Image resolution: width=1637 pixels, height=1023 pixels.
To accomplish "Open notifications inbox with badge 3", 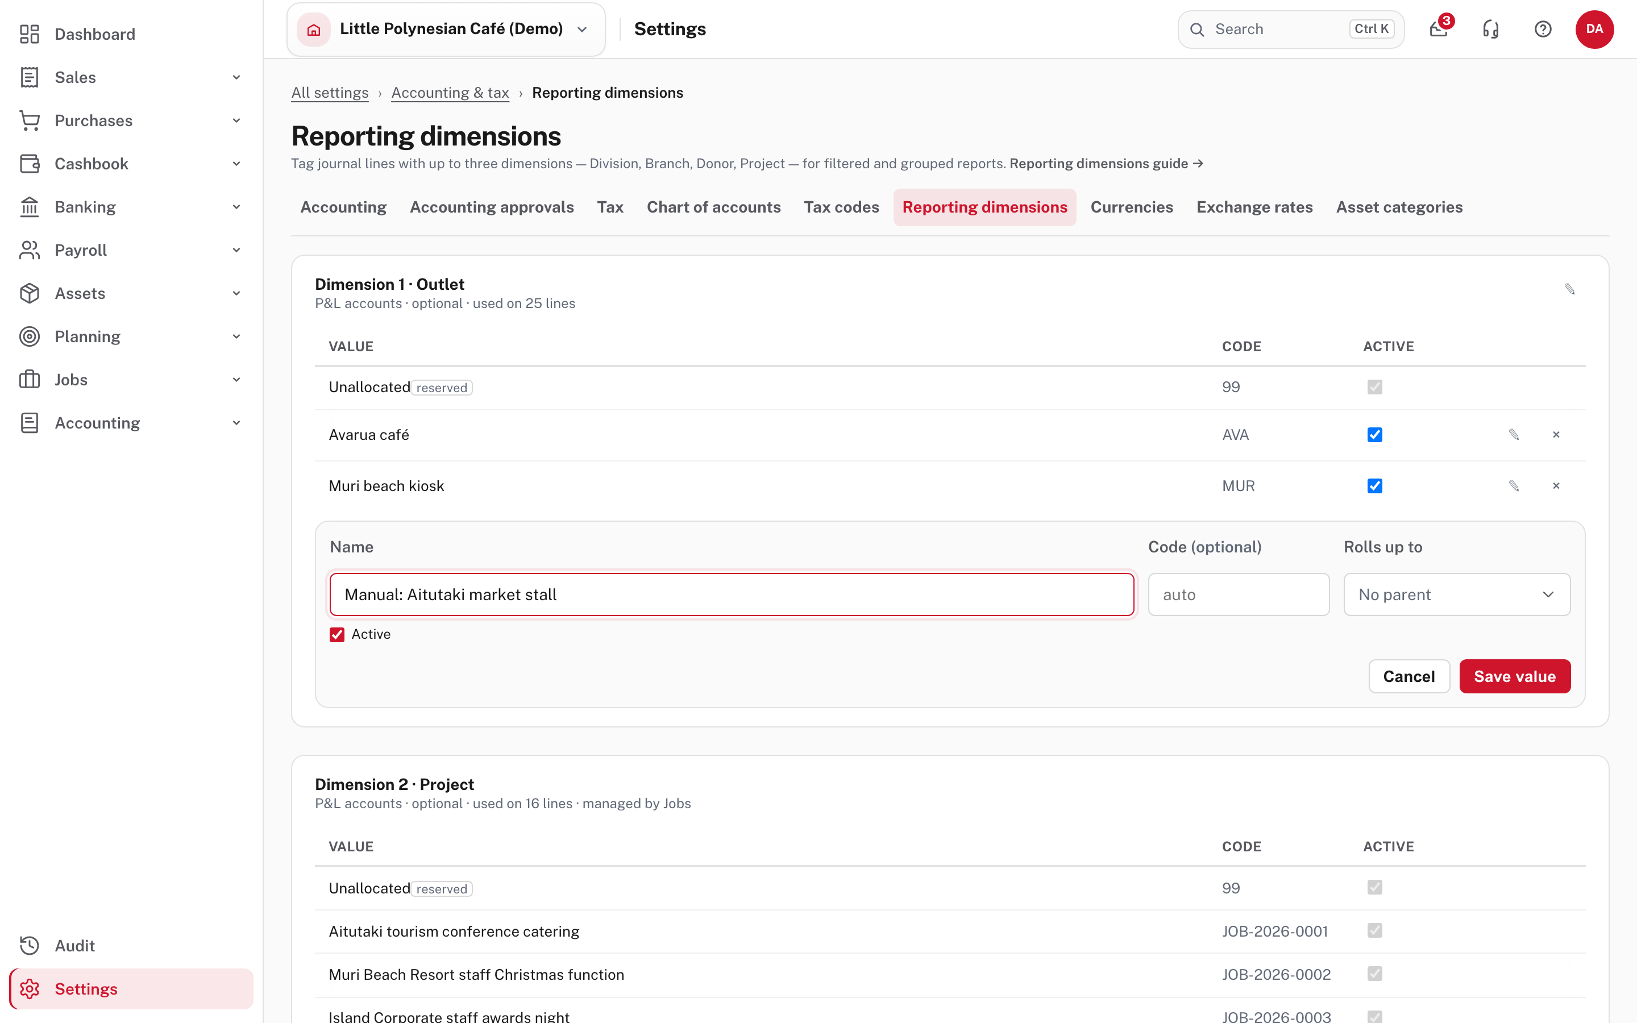I will [x=1439, y=28].
